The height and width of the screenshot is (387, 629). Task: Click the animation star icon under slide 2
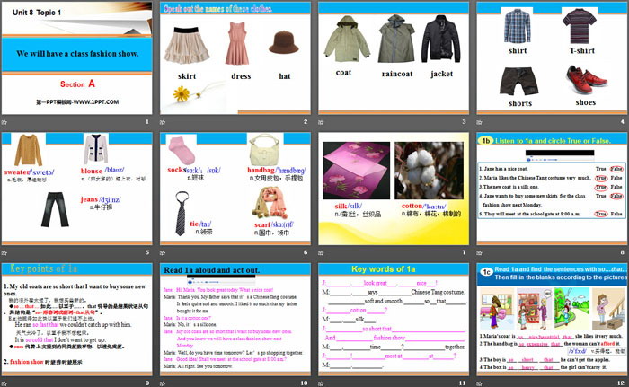163,122
